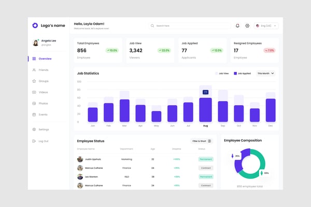Open the Eng (US) language dropdown
311x207 pixels.
(x=266, y=26)
